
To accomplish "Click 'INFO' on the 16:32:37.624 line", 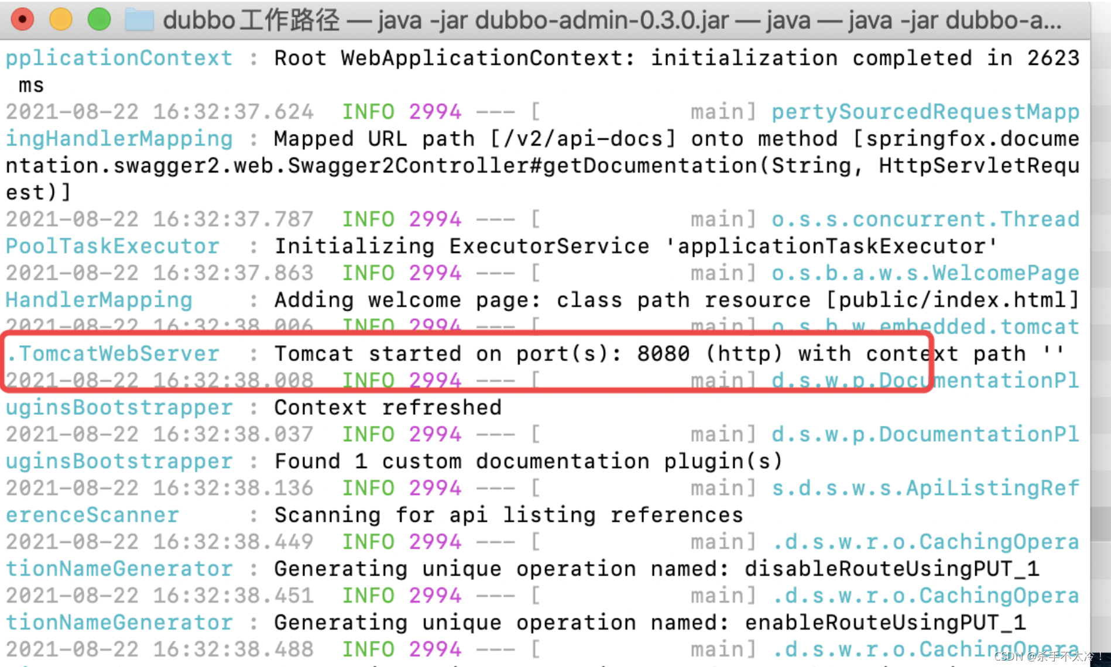I will tap(369, 111).
